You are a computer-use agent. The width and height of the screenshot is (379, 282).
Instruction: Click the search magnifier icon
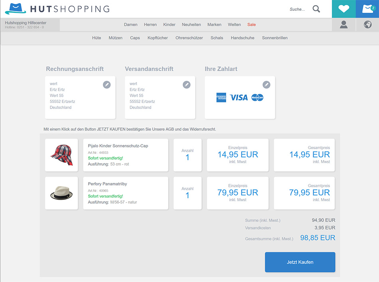click(316, 9)
